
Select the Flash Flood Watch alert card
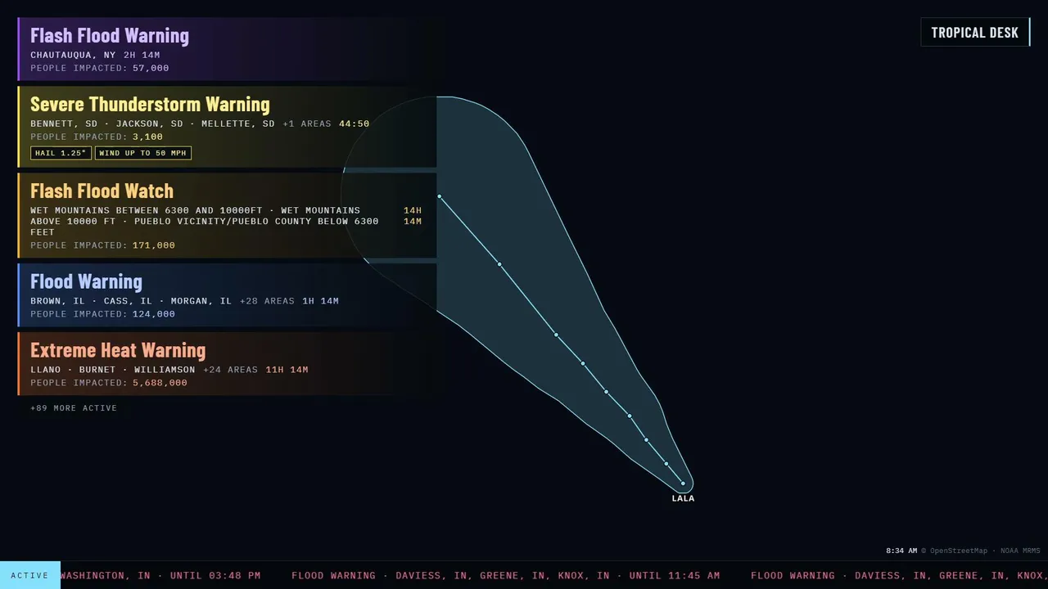coord(227,215)
